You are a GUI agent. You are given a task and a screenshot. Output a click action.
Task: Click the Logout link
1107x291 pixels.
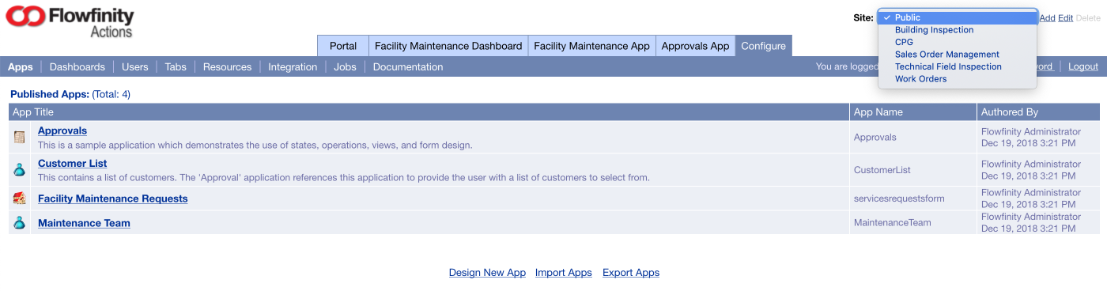pos(1083,66)
